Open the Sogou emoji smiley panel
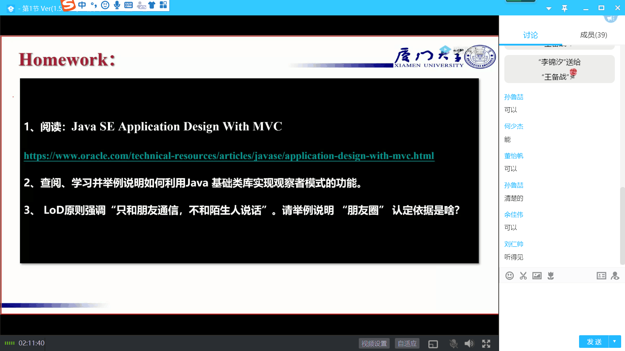Viewport: 625px width, 351px height. tap(105, 5)
